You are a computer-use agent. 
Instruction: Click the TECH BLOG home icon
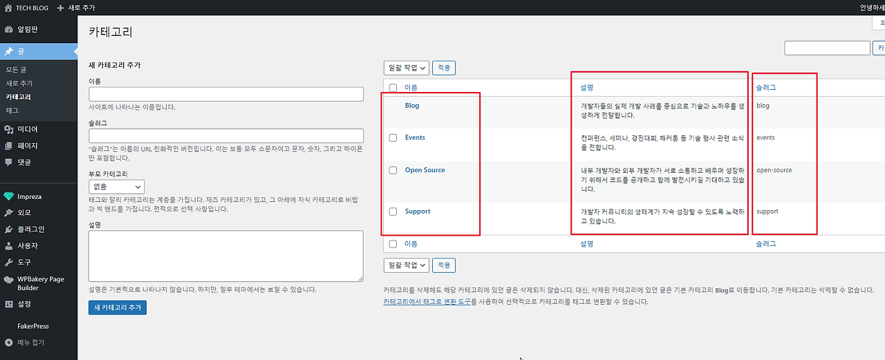(x=8, y=7)
